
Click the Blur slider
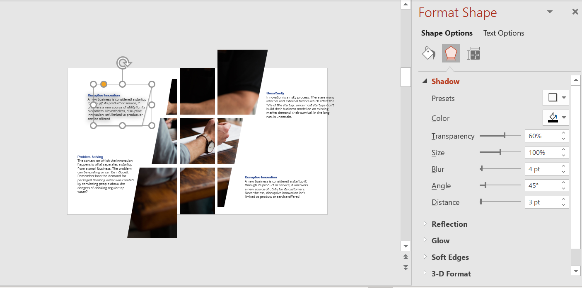click(x=500, y=169)
